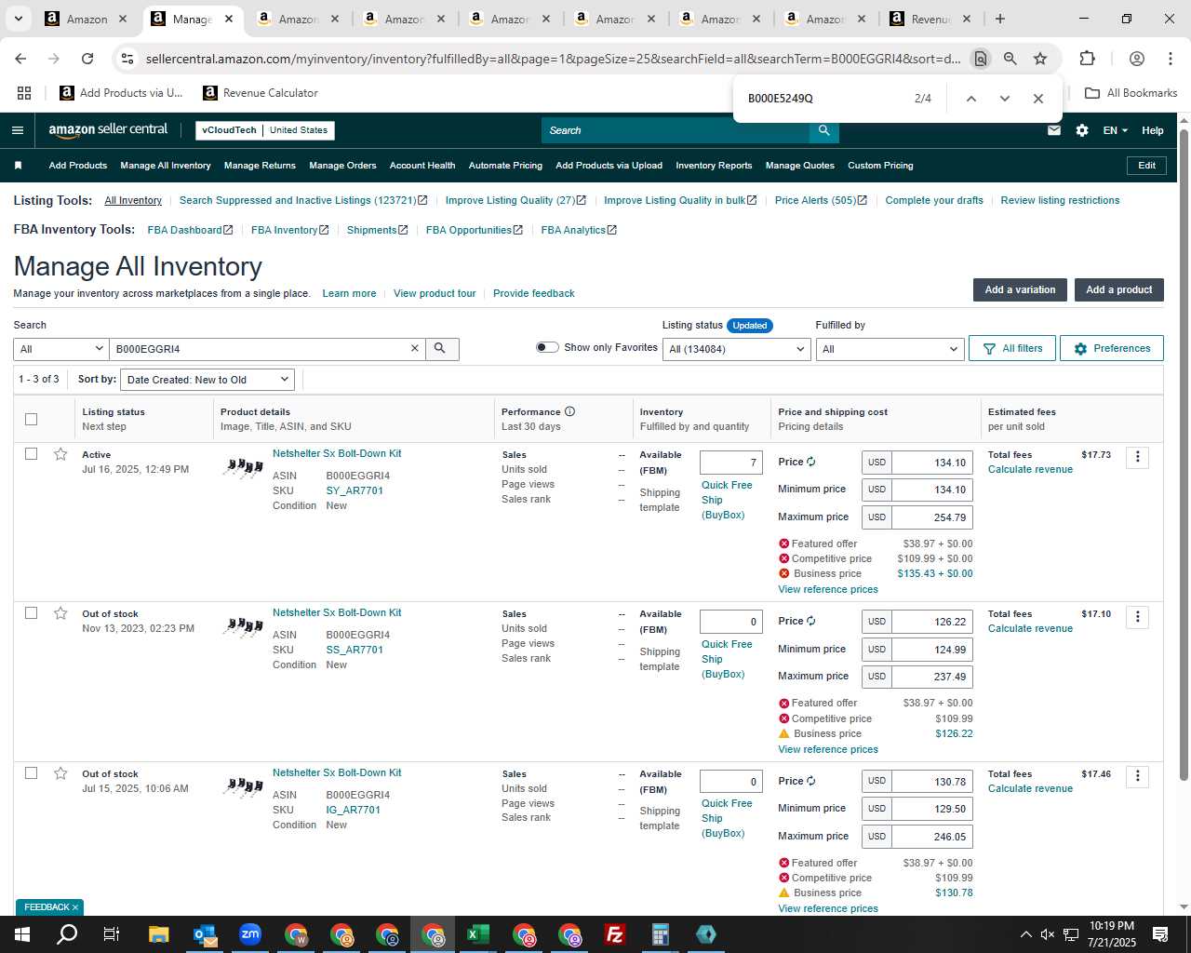Check the select-all listings checkbox
This screenshot has height=953, width=1191.
[31, 419]
